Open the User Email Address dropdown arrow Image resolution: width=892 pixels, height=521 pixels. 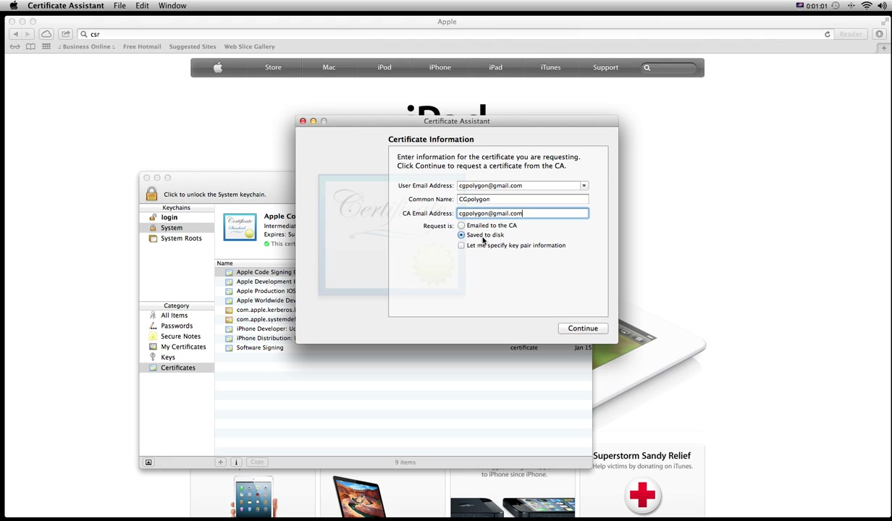click(x=584, y=185)
